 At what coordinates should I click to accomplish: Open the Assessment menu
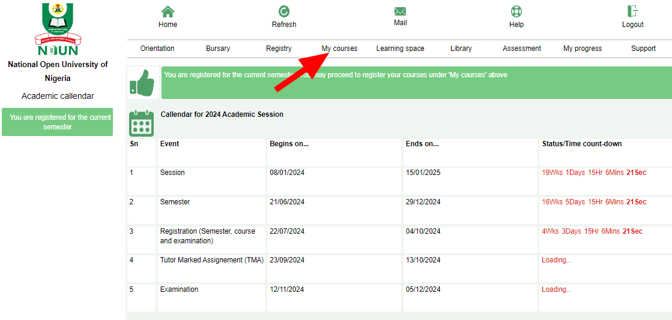[x=522, y=49]
